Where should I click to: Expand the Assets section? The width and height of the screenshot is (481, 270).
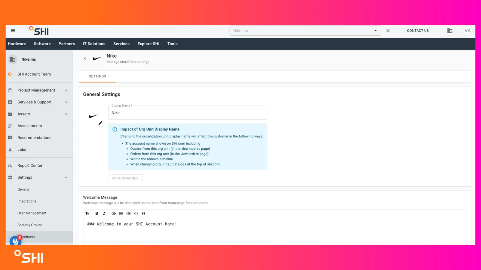tap(66, 114)
